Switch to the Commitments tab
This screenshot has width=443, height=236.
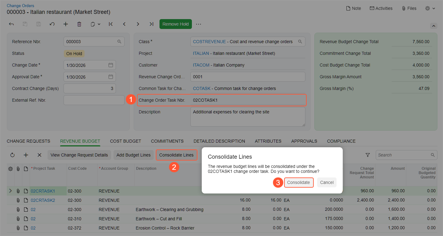[167, 141]
